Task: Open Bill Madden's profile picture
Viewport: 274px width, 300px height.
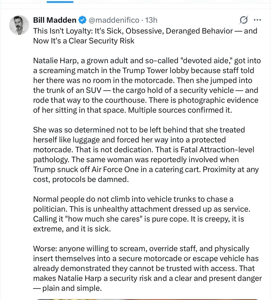Action: coord(19,25)
